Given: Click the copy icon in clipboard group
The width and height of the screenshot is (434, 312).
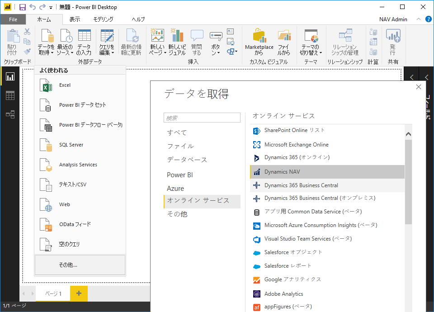Looking at the screenshot, I should click(27, 42).
